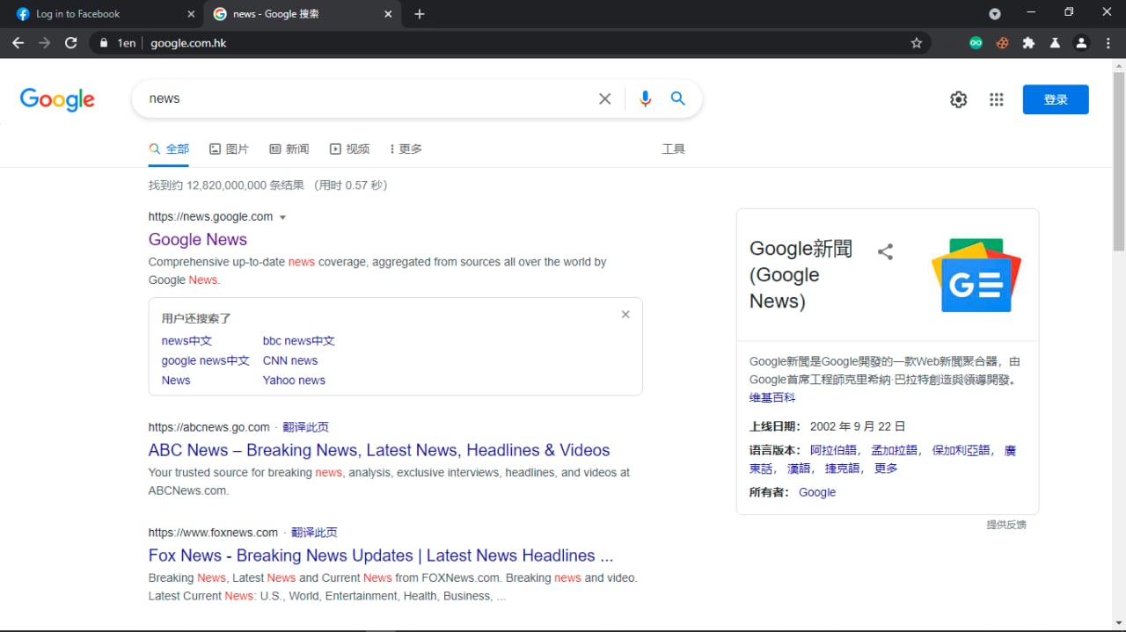Open the tab search dropdown in title bar

995,14
